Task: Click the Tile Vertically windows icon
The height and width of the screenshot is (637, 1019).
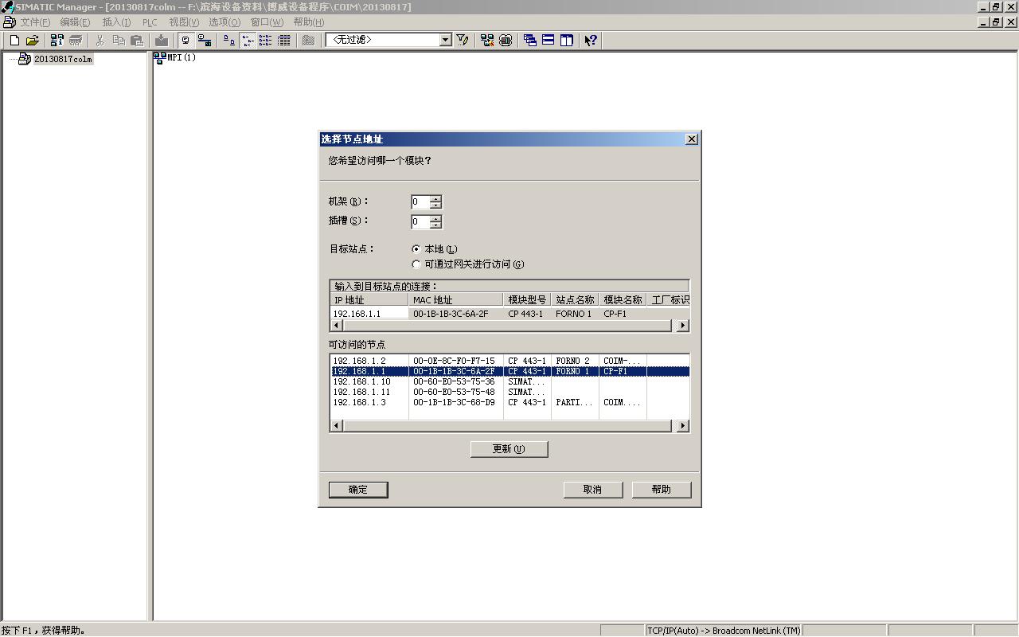Action: (567, 40)
